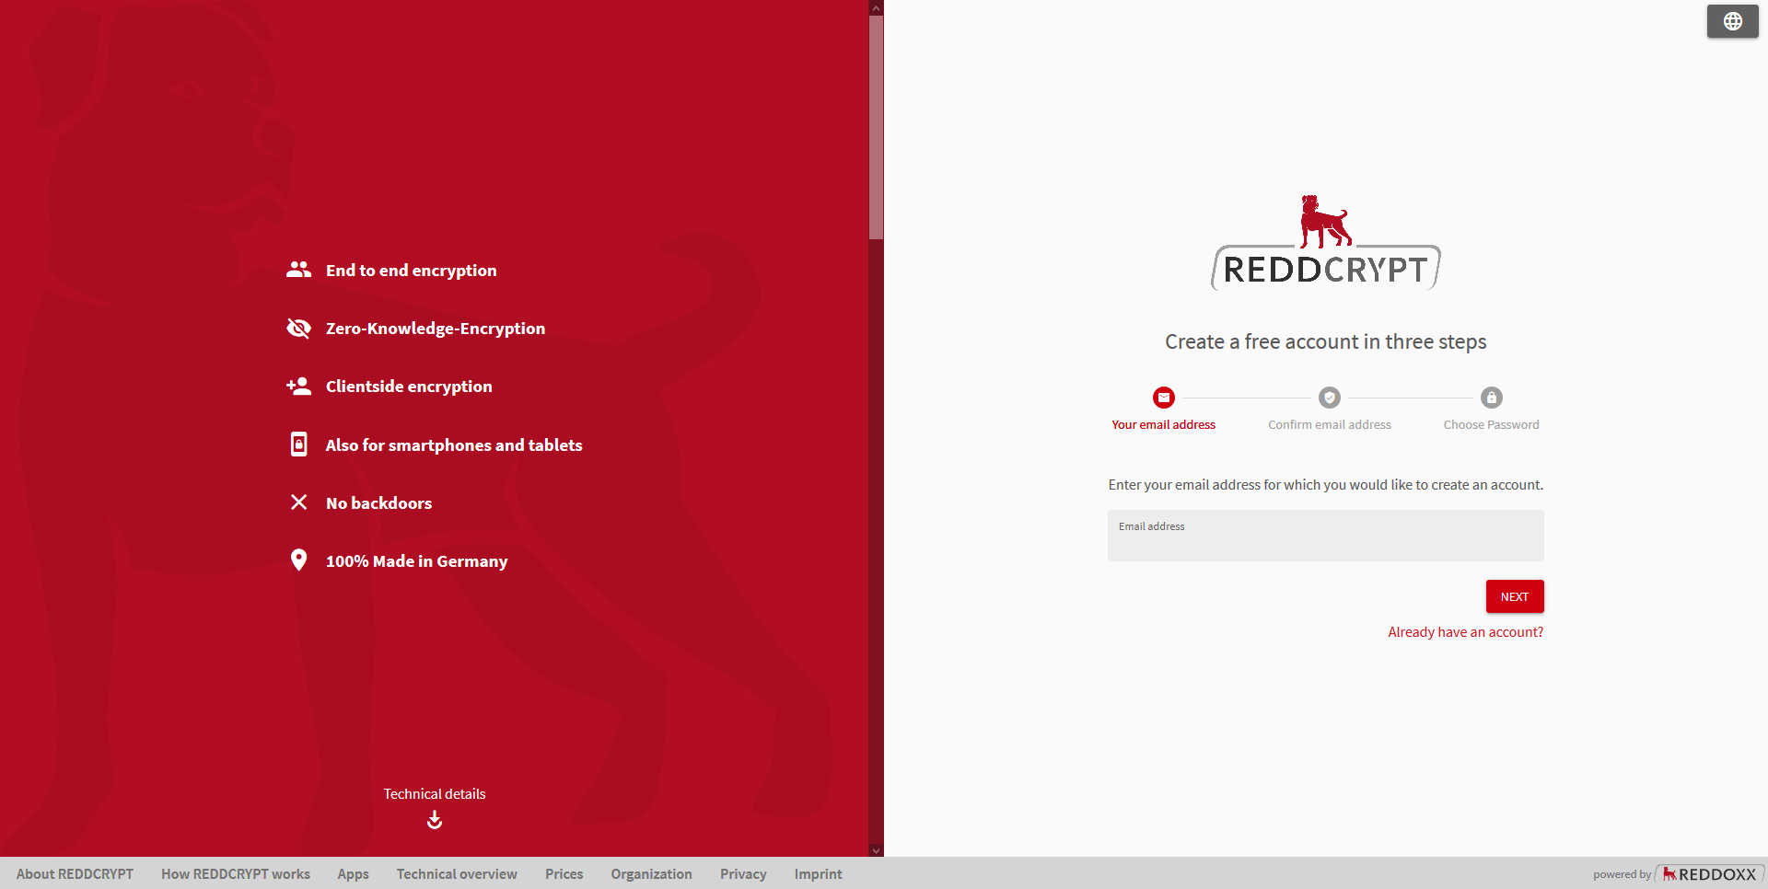
Task: Click Zero-Knowledge-Encryption text
Action: click(436, 329)
